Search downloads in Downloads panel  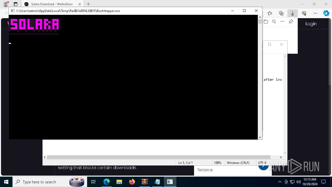[274, 22]
